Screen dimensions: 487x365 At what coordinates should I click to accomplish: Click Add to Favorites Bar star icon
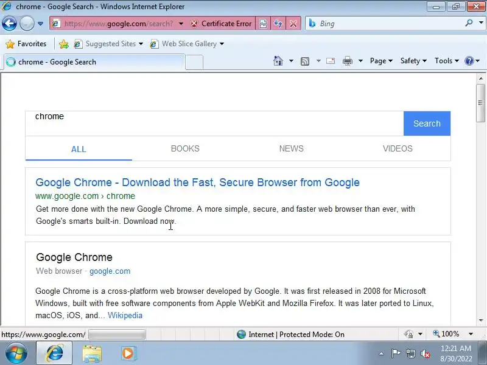click(64, 44)
